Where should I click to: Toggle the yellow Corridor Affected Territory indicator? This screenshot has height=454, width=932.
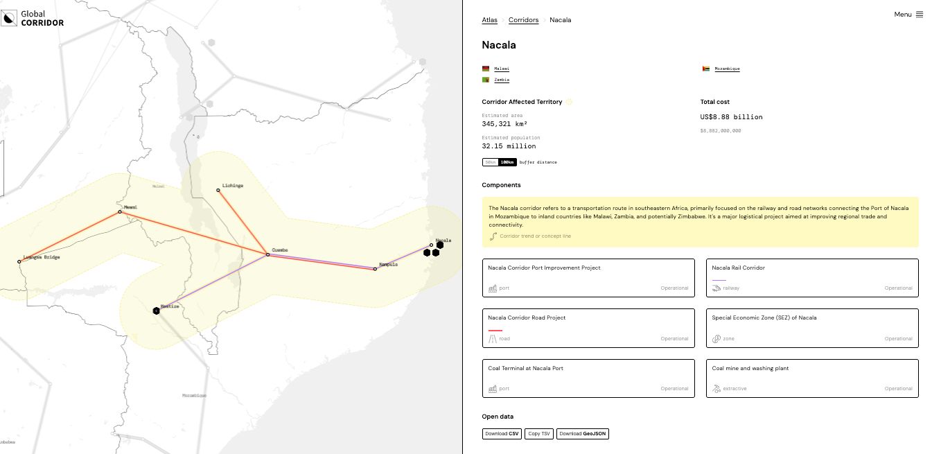coord(569,102)
